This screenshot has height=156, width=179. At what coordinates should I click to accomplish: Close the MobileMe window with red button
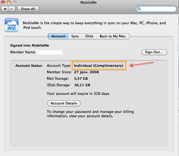pos(3,2)
